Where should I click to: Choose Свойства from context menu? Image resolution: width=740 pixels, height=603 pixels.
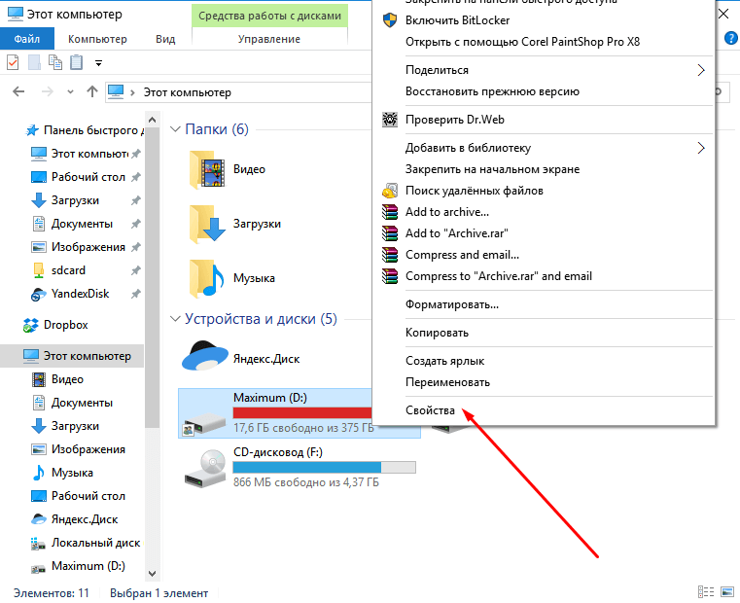543,410
